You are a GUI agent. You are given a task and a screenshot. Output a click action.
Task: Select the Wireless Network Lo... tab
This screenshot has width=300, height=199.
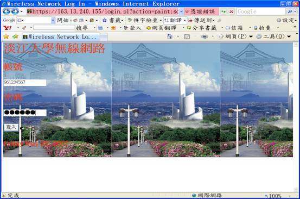(61, 37)
